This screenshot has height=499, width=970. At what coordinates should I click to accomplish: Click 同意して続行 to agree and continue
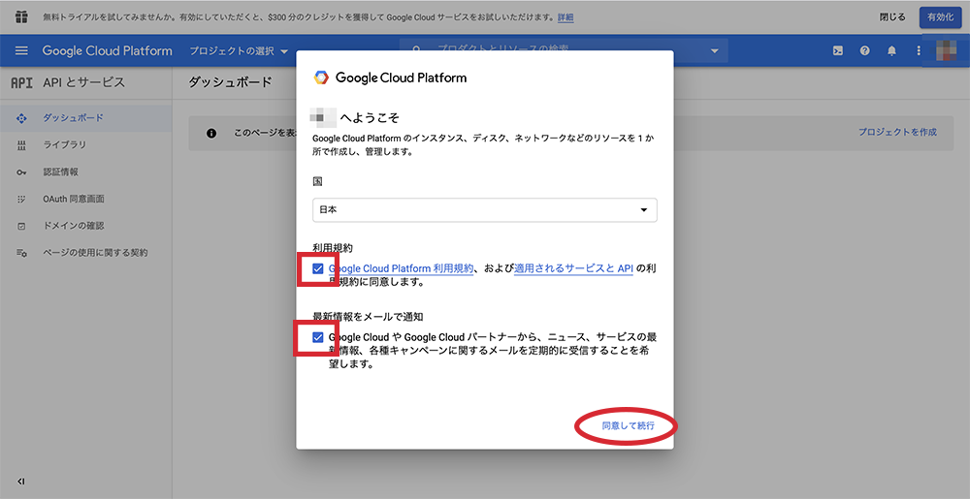628,425
